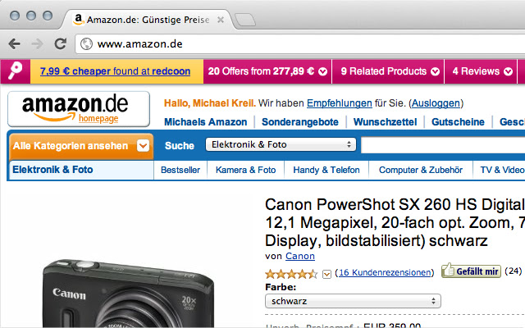Click the Amazon search input field
Viewport: 525px width, 328px height.
pyautogui.click(x=443, y=145)
